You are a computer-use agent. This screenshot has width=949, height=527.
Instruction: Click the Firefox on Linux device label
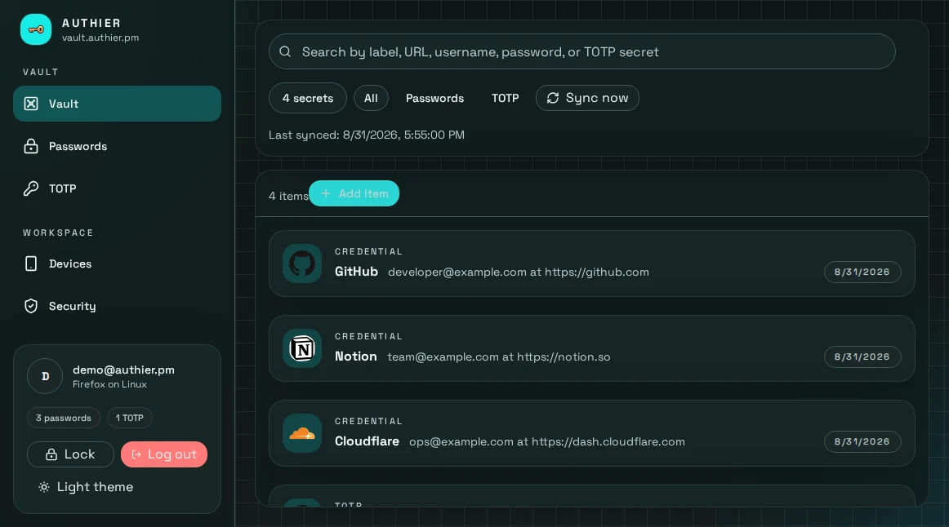coord(109,384)
